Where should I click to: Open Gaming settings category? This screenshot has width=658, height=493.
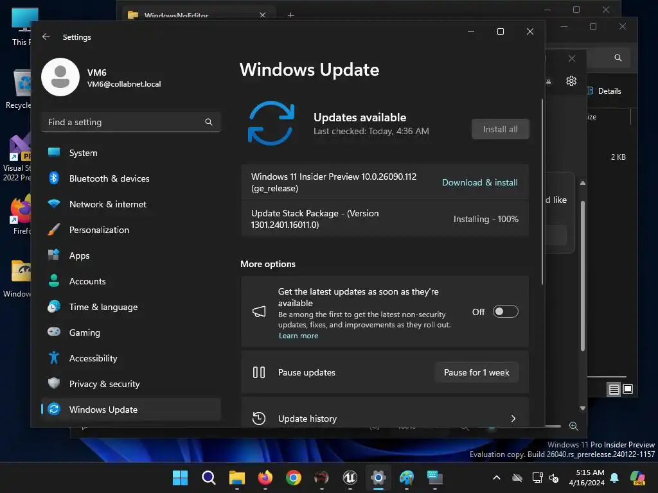pos(131,333)
